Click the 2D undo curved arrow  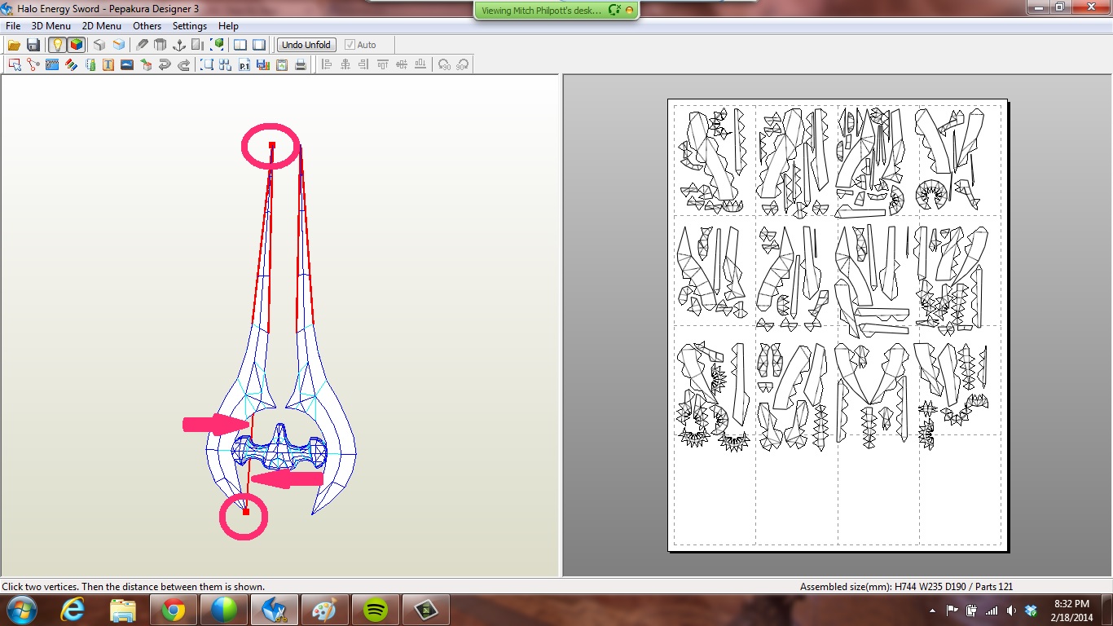(165, 64)
